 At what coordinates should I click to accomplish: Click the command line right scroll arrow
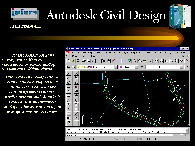pyautogui.click(x=184, y=135)
